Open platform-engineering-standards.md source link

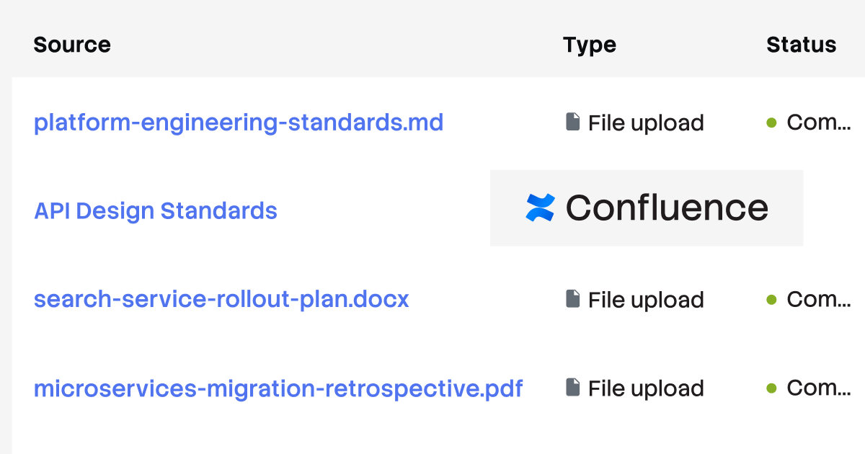239,123
